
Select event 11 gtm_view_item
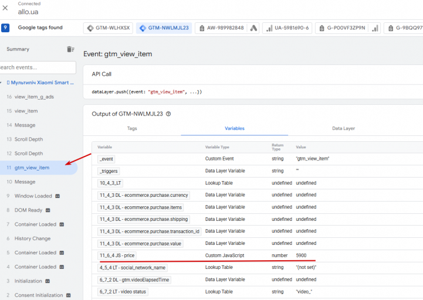point(39,168)
